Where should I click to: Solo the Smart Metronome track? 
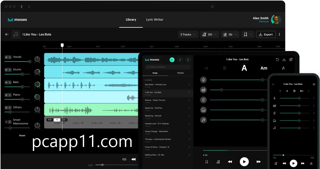point(10,122)
